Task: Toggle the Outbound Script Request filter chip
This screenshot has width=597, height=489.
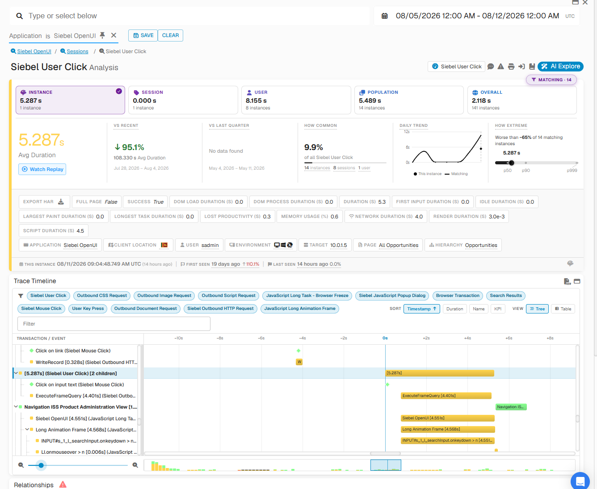Action: 228,296
